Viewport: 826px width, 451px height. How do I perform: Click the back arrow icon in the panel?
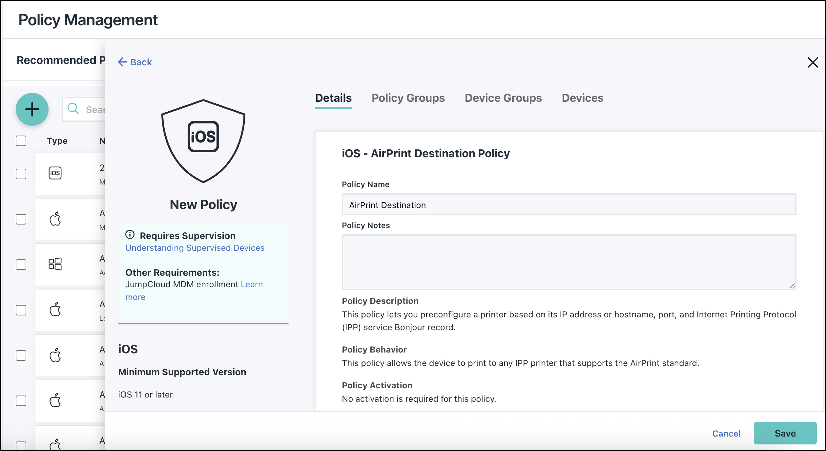tap(122, 62)
